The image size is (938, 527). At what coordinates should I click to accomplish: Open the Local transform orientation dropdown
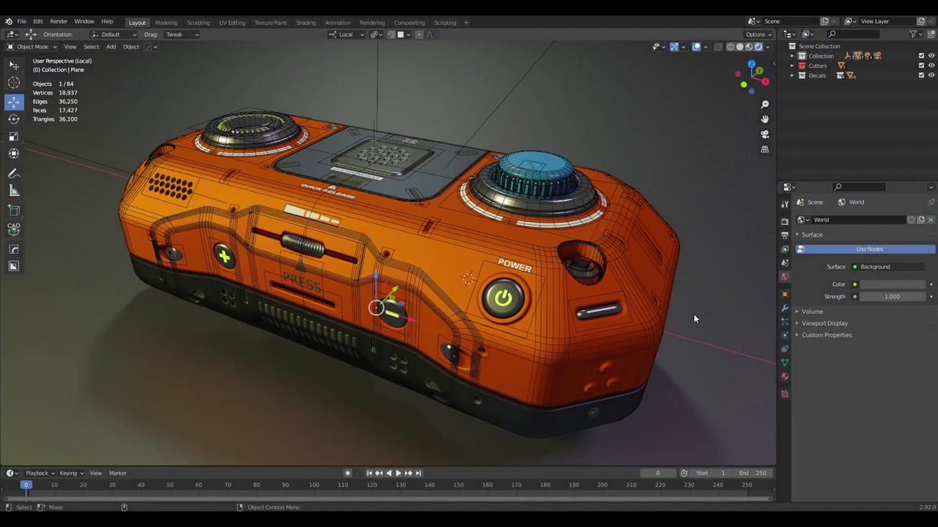(345, 34)
